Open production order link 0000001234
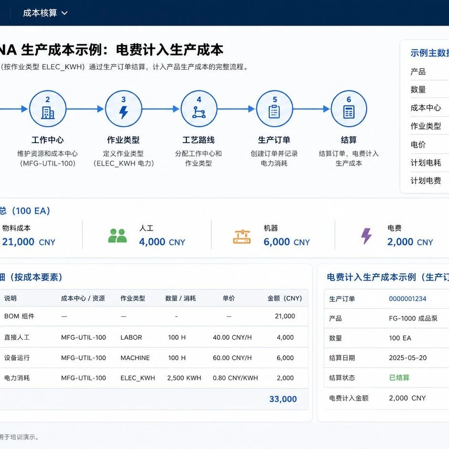The image size is (449, 449). 407,299
